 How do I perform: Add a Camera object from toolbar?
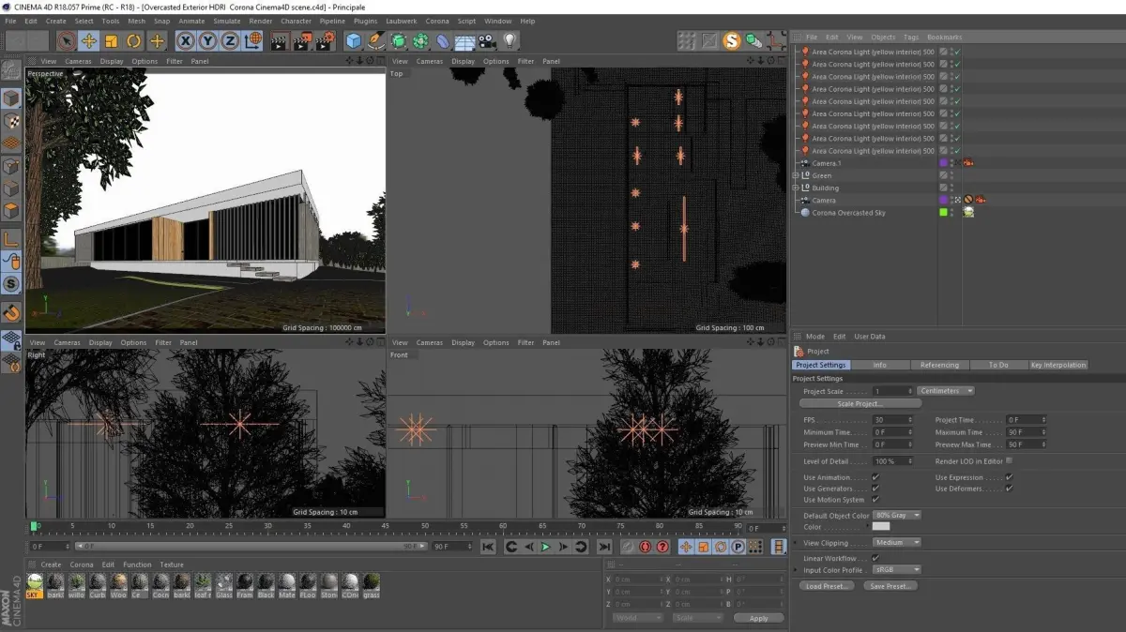pos(487,40)
